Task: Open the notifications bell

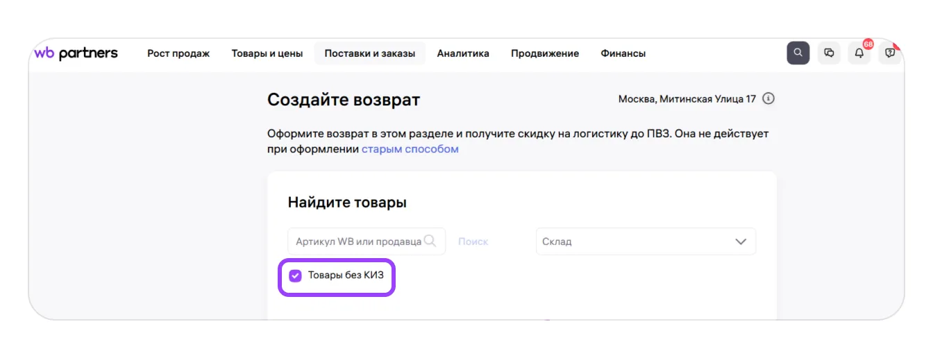Action: click(859, 53)
